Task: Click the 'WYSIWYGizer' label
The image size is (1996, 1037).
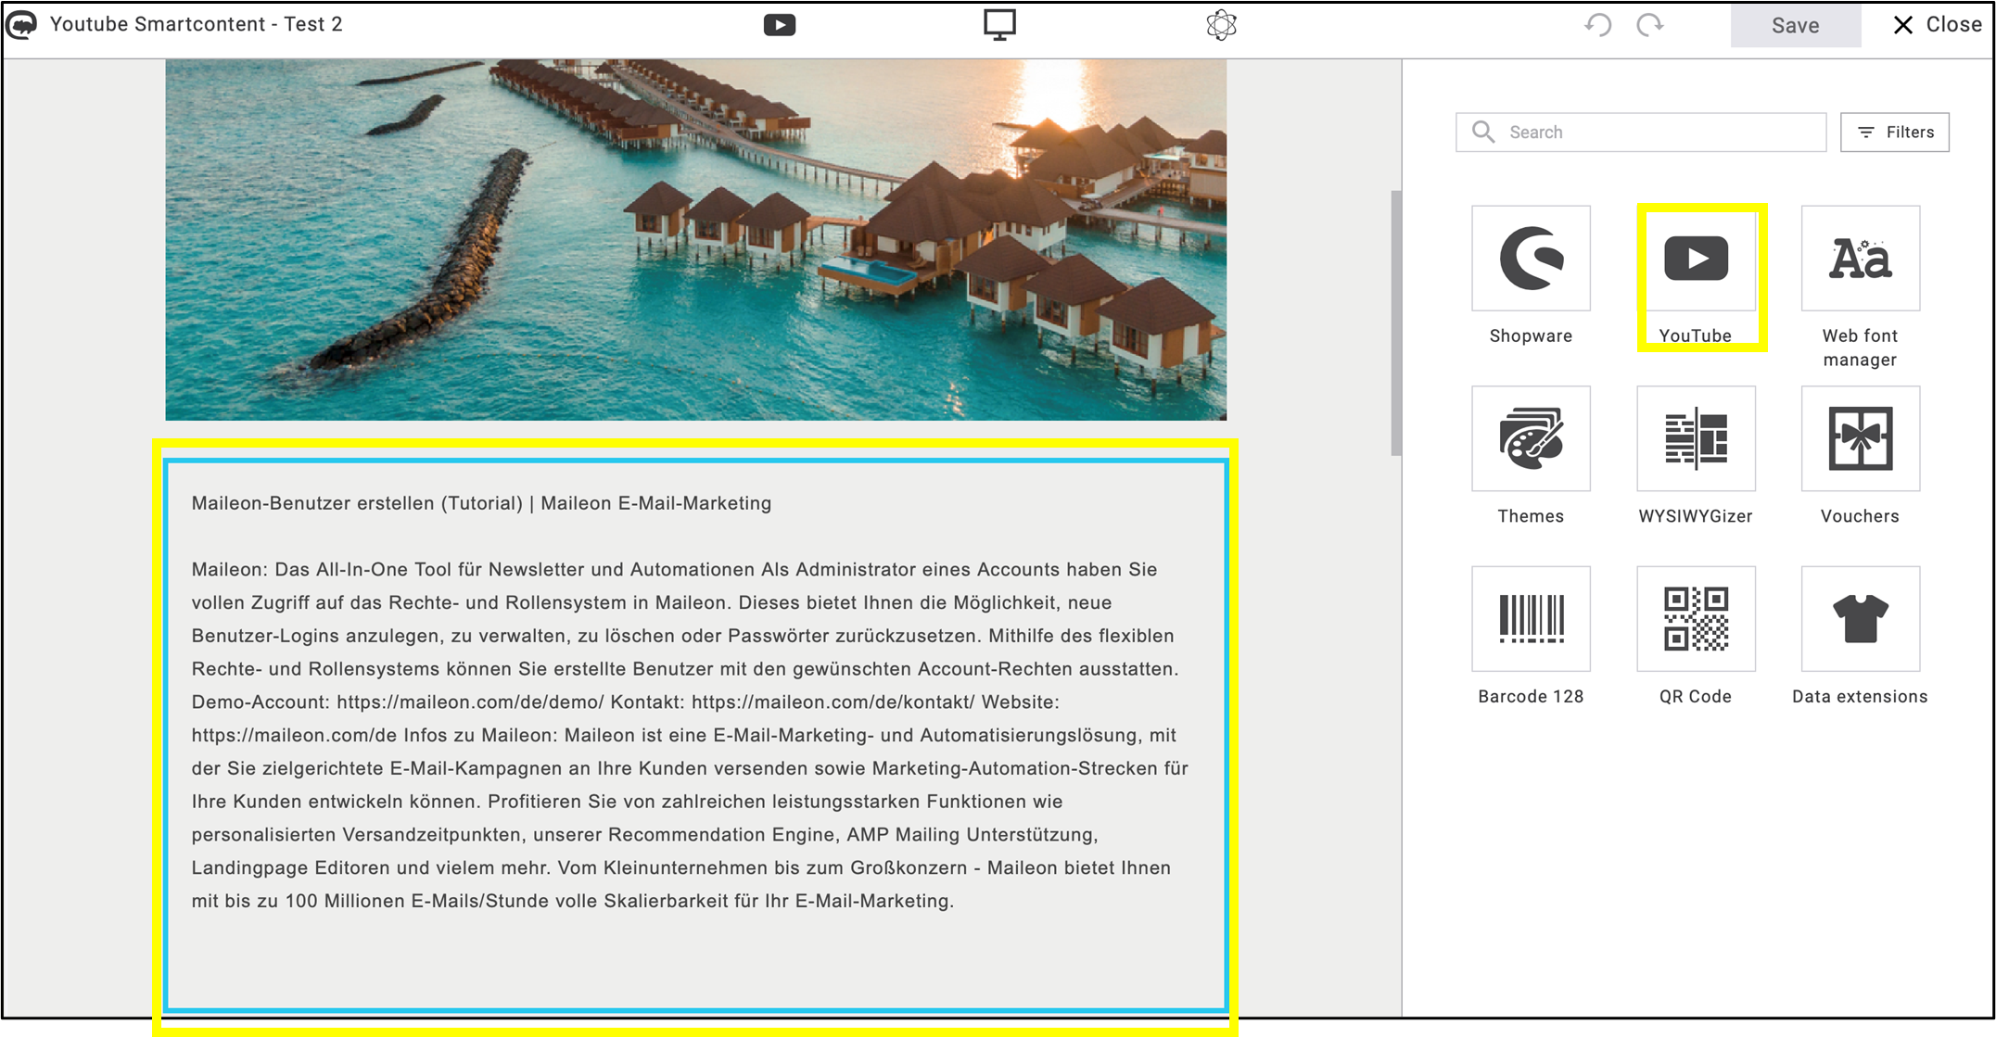Action: pyautogui.click(x=1696, y=516)
